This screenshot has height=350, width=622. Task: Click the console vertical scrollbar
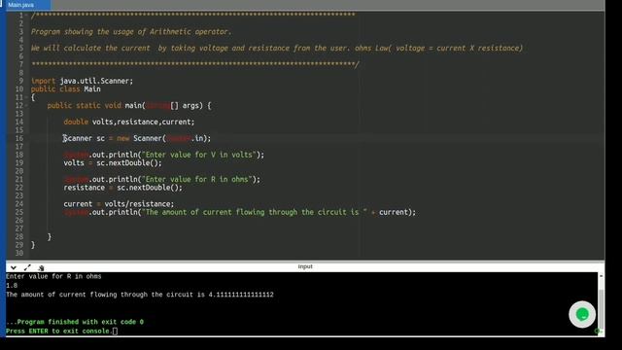pyautogui.click(x=601, y=303)
